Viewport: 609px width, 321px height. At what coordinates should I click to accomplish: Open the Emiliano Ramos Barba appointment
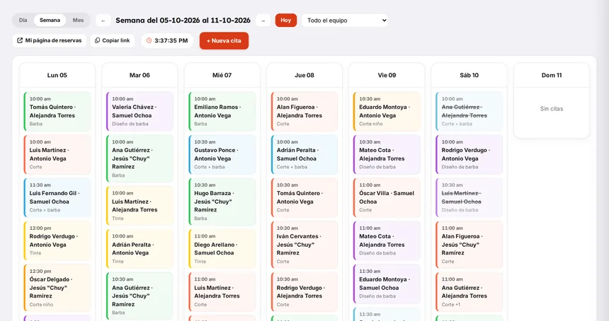click(x=222, y=111)
